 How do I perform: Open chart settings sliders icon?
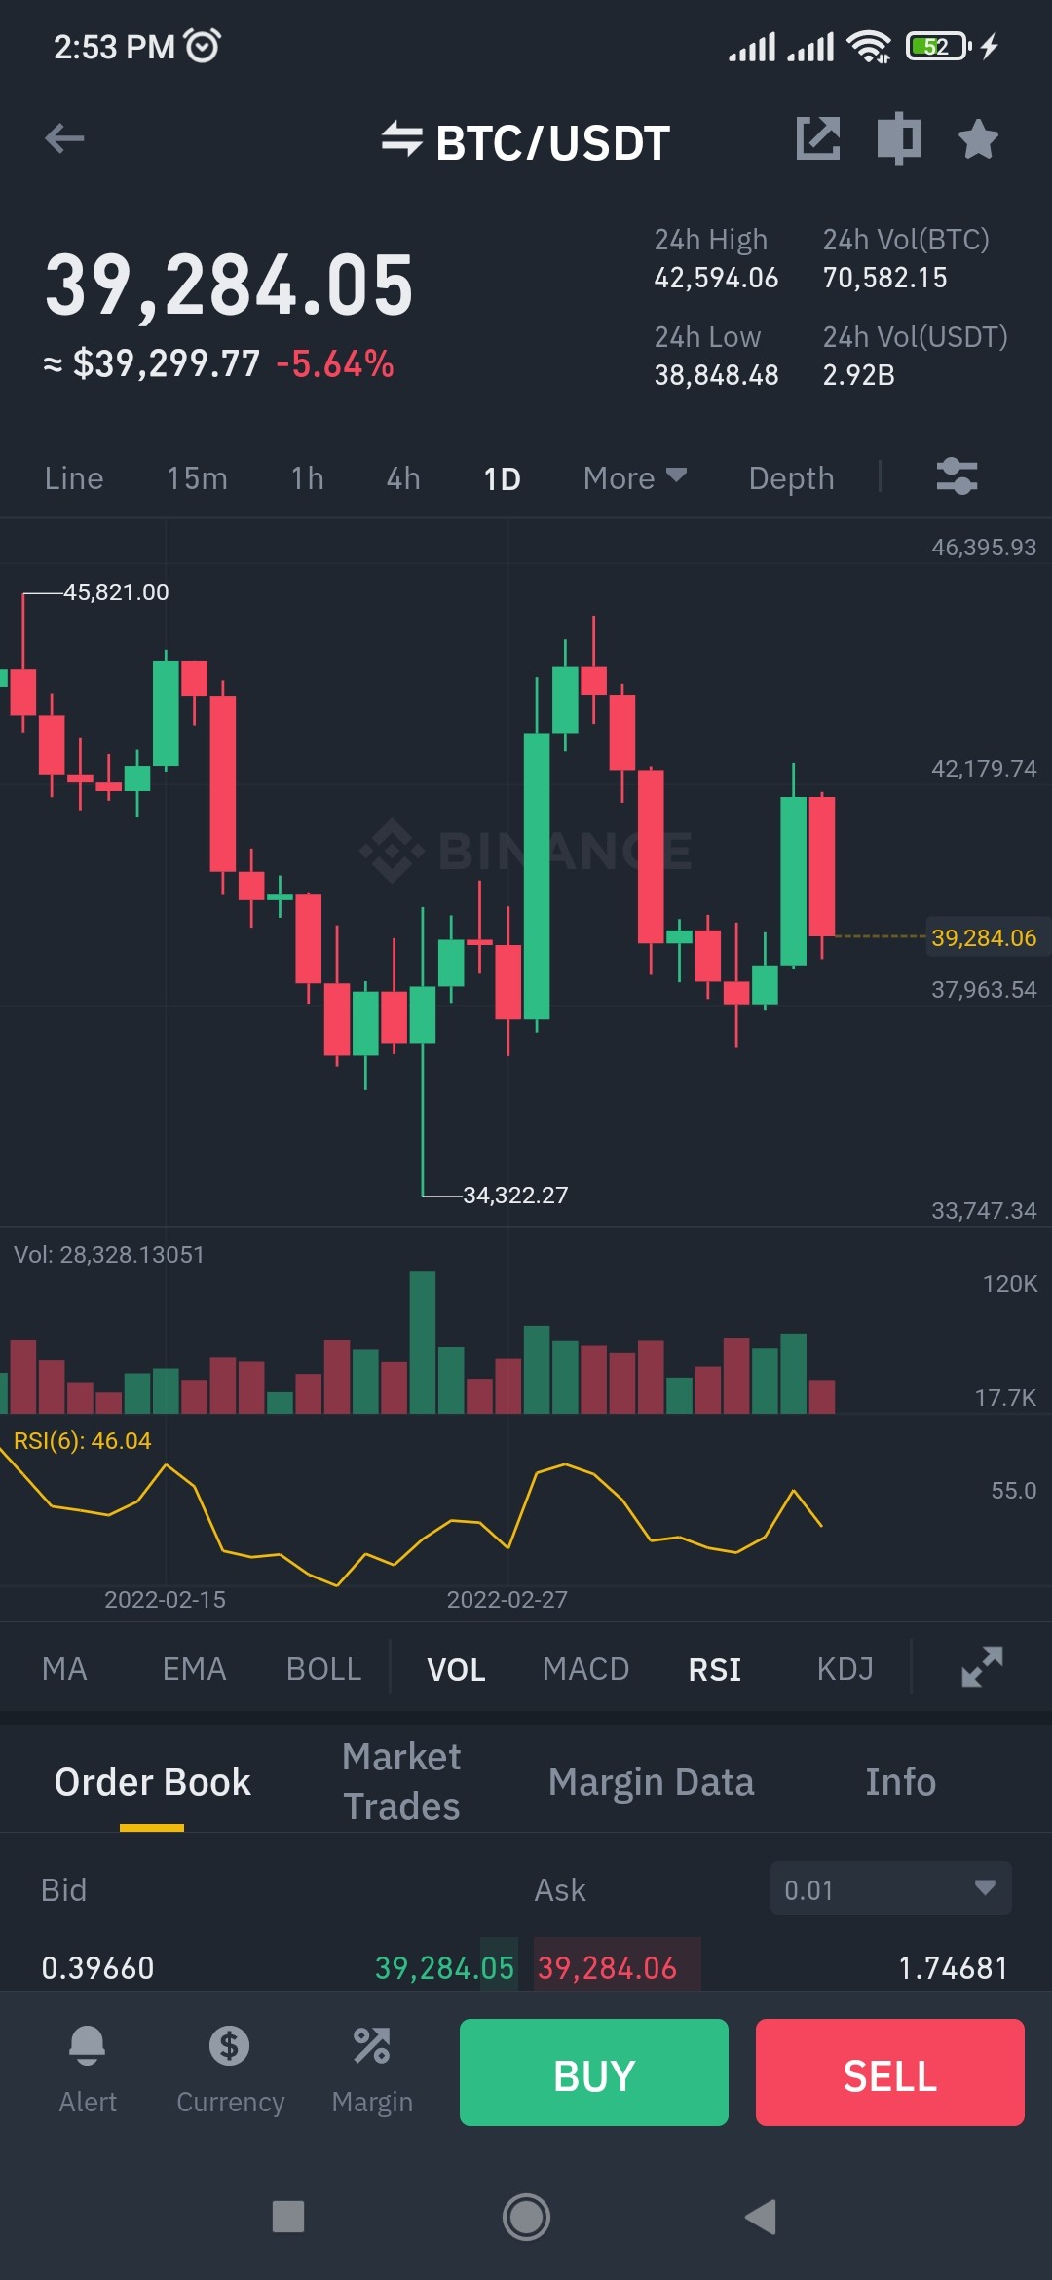(957, 477)
